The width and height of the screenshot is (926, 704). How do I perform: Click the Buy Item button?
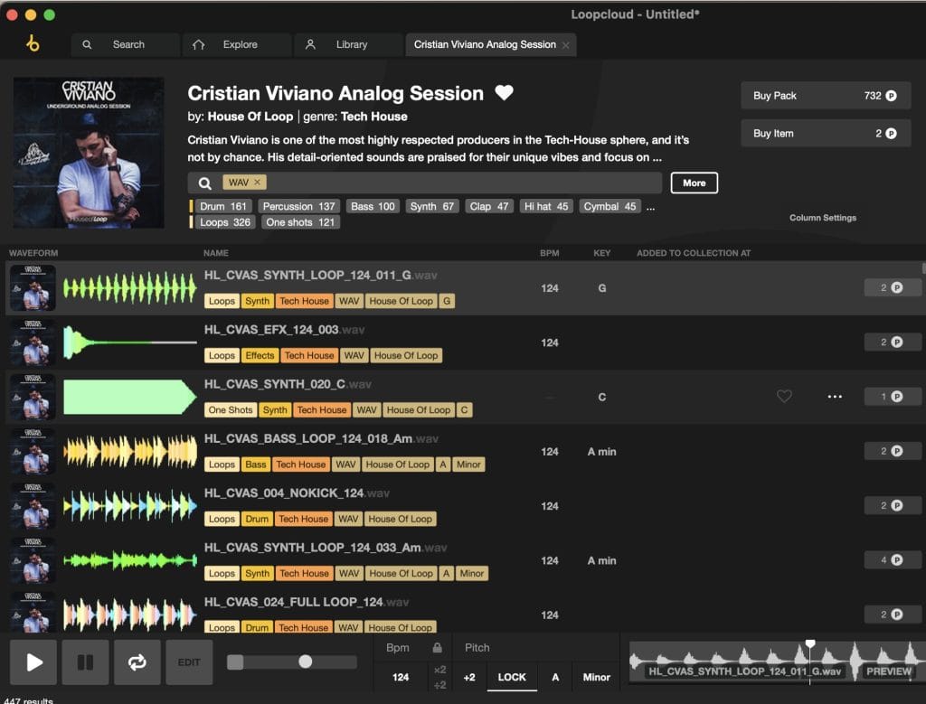(826, 134)
